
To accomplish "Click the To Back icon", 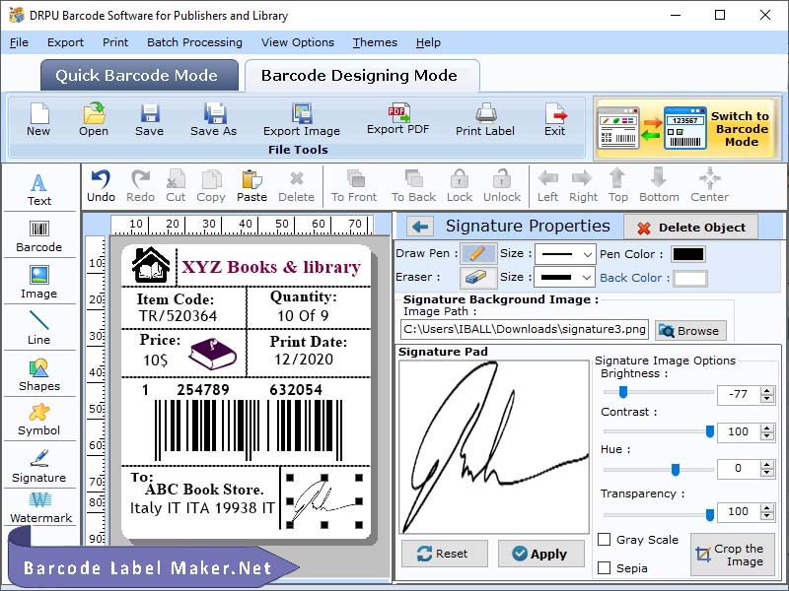I will 413,186.
